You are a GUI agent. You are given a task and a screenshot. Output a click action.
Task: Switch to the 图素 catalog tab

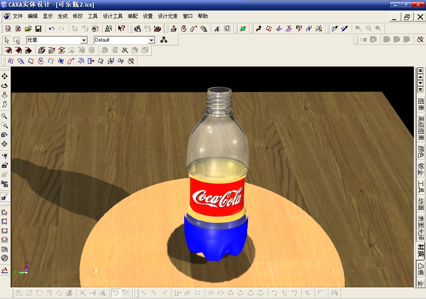(421, 104)
